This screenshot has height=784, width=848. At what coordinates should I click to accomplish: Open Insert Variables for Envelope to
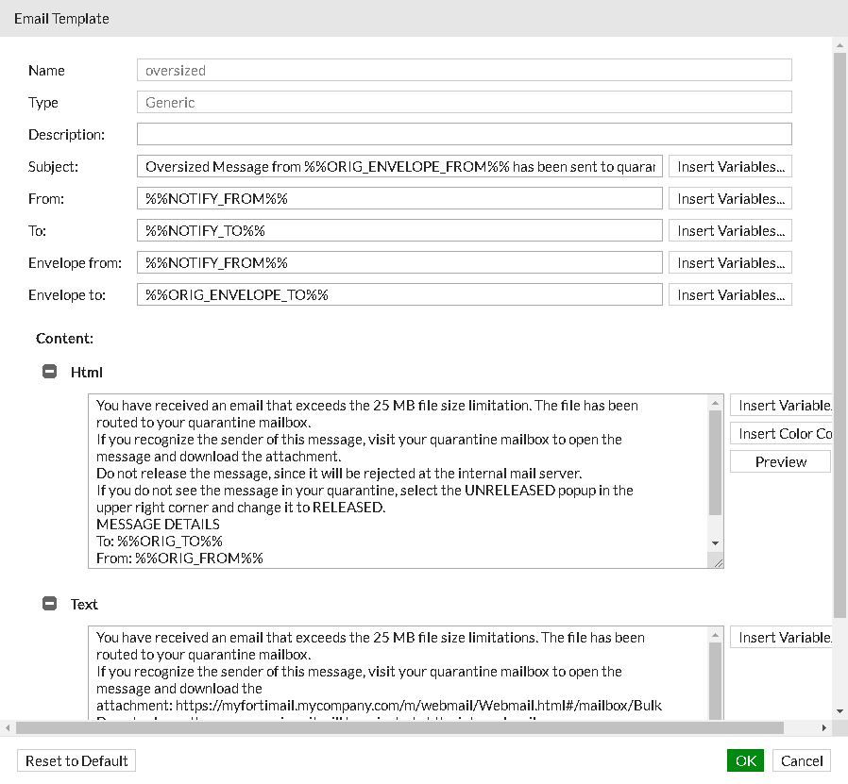click(x=730, y=294)
